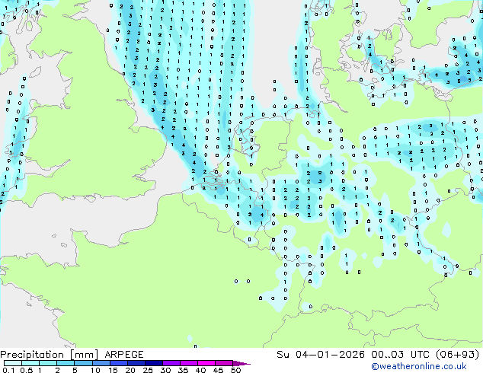This screenshot has width=483, height=373.
Task: Click the '25' legend scale label
Action: point(148,370)
